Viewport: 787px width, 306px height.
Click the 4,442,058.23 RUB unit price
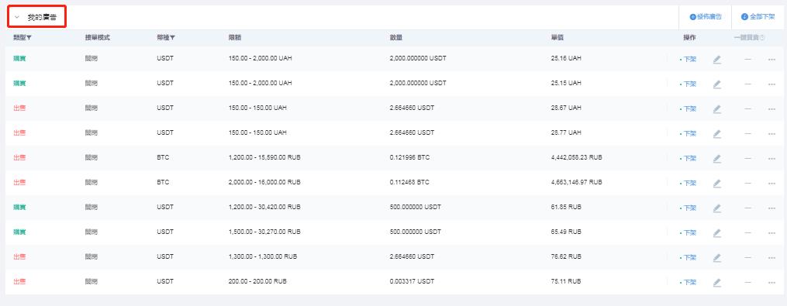(576, 157)
